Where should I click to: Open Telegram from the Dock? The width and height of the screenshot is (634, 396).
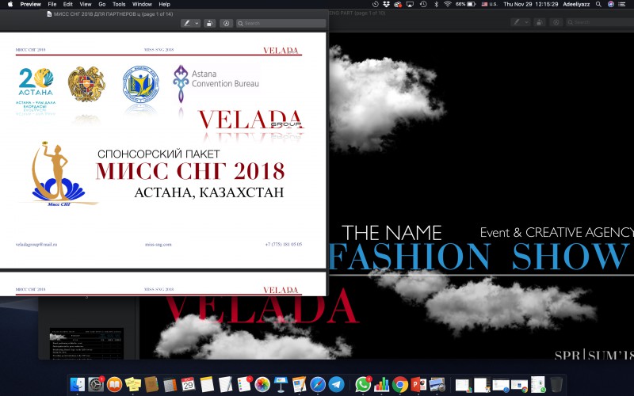coord(336,384)
